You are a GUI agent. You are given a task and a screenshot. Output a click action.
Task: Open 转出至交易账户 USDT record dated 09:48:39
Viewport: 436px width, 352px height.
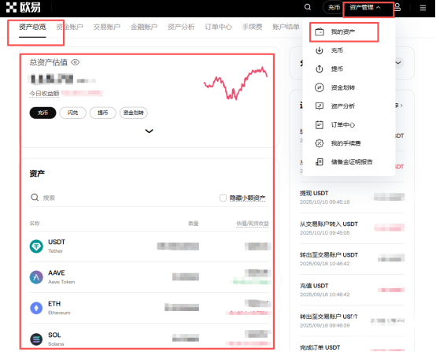[352, 321]
